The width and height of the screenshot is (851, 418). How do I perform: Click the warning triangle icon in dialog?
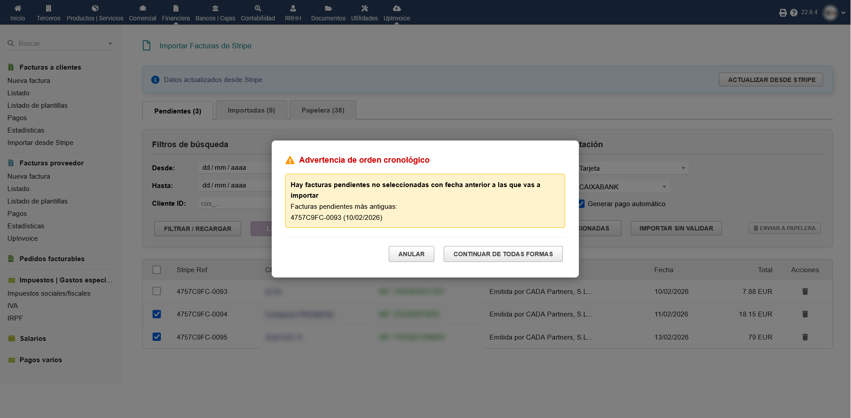pos(290,160)
